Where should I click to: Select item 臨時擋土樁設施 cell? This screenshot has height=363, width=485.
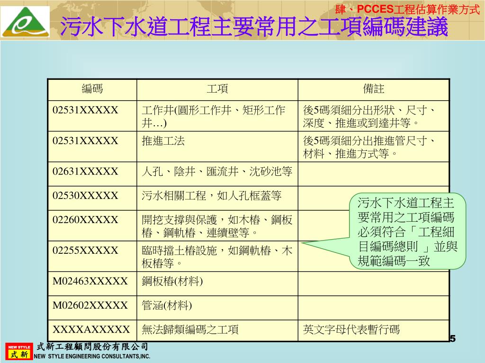click(217, 257)
